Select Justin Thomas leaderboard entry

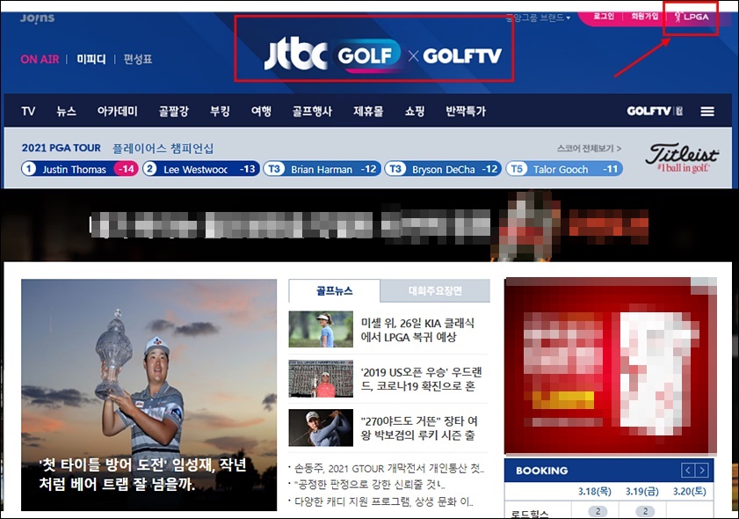coord(80,169)
